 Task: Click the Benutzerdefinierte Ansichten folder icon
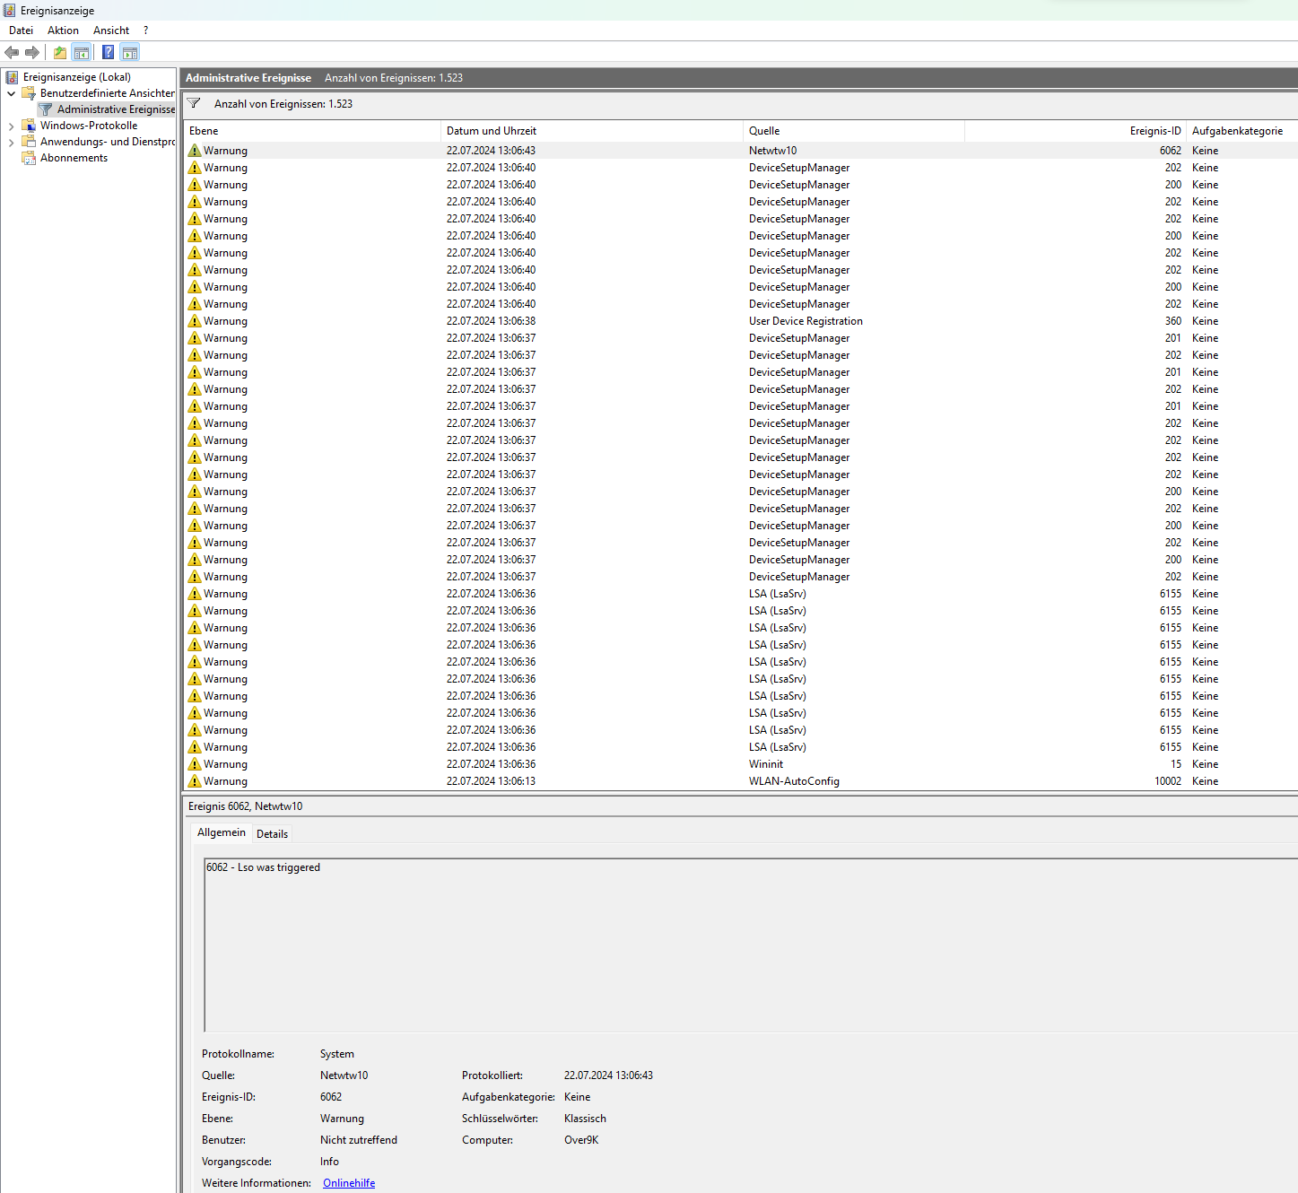(x=29, y=93)
